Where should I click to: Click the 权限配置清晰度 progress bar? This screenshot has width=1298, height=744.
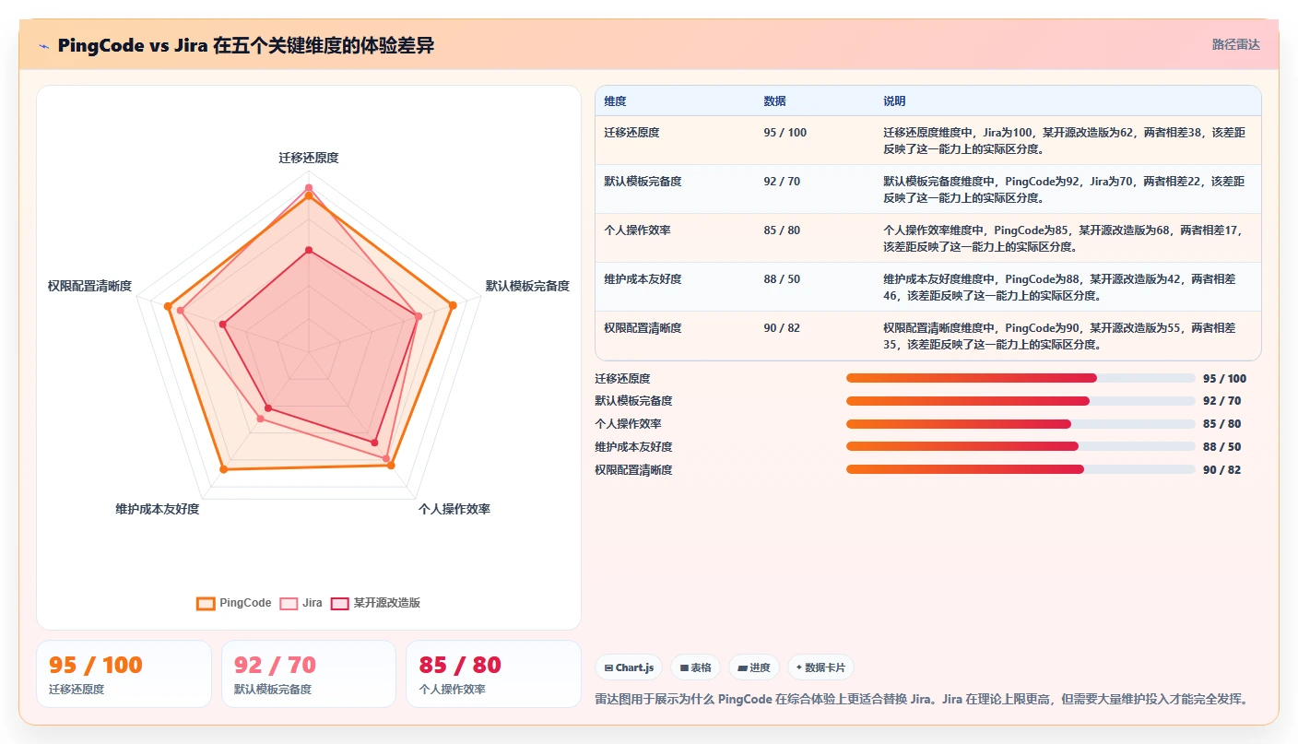point(1021,469)
